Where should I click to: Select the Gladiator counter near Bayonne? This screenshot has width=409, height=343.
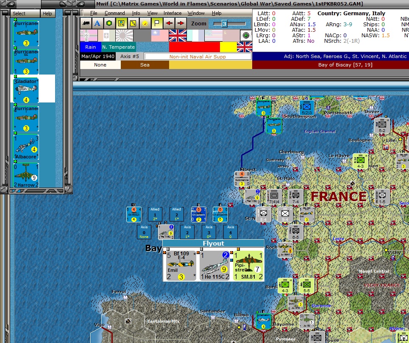coord(264,321)
